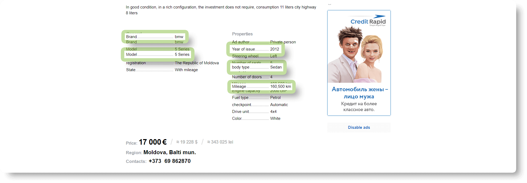Click the Disable ads link

coord(359,127)
